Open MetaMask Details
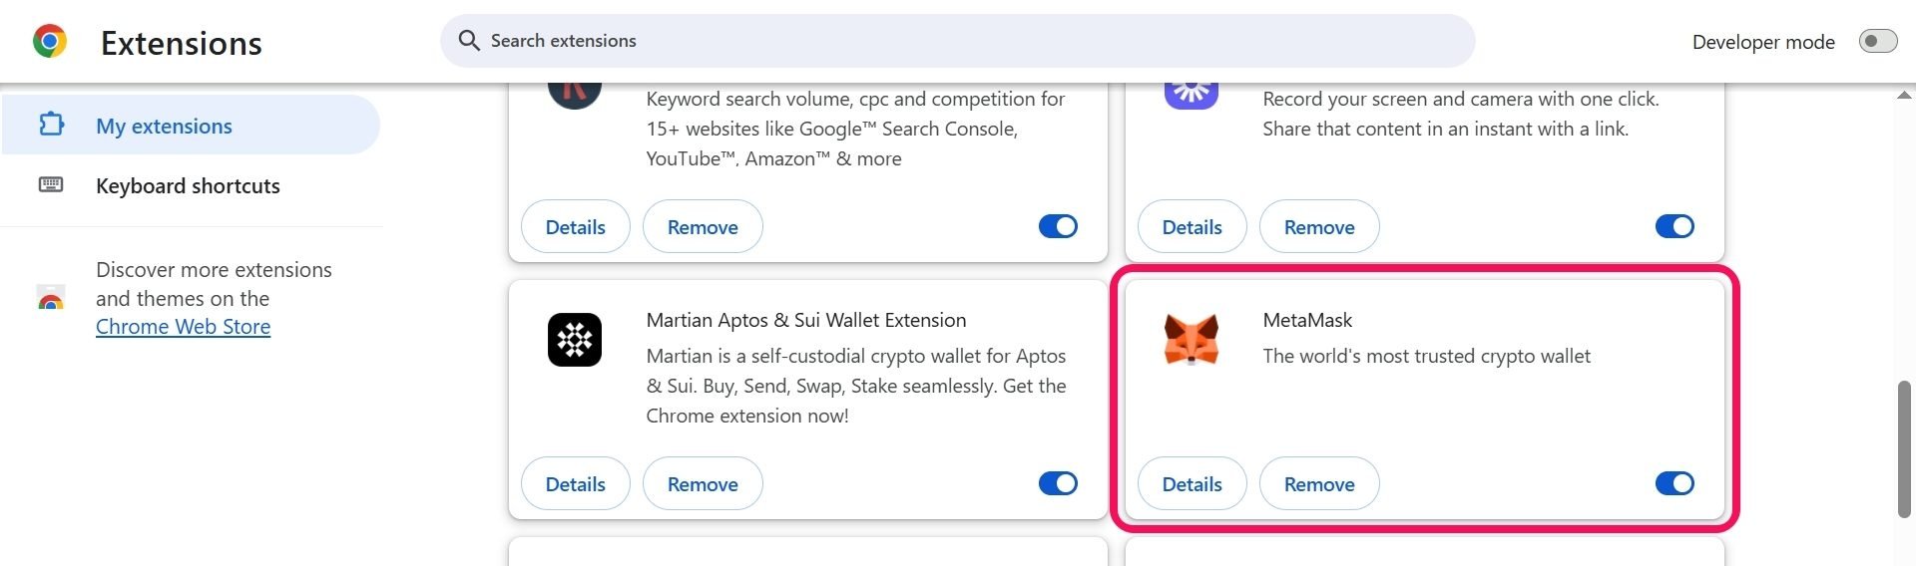1916x566 pixels. pos(1192,483)
